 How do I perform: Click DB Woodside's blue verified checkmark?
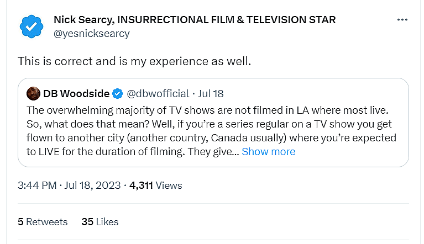[118, 93]
